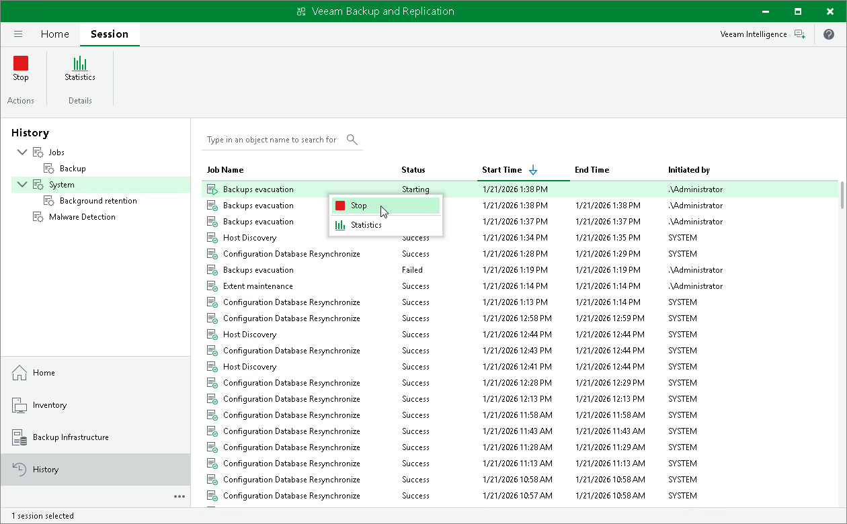Open the Home view in navigation pane

95,373
